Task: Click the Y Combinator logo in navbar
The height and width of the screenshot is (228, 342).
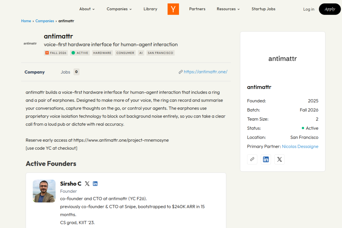Action: click(x=173, y=9)
